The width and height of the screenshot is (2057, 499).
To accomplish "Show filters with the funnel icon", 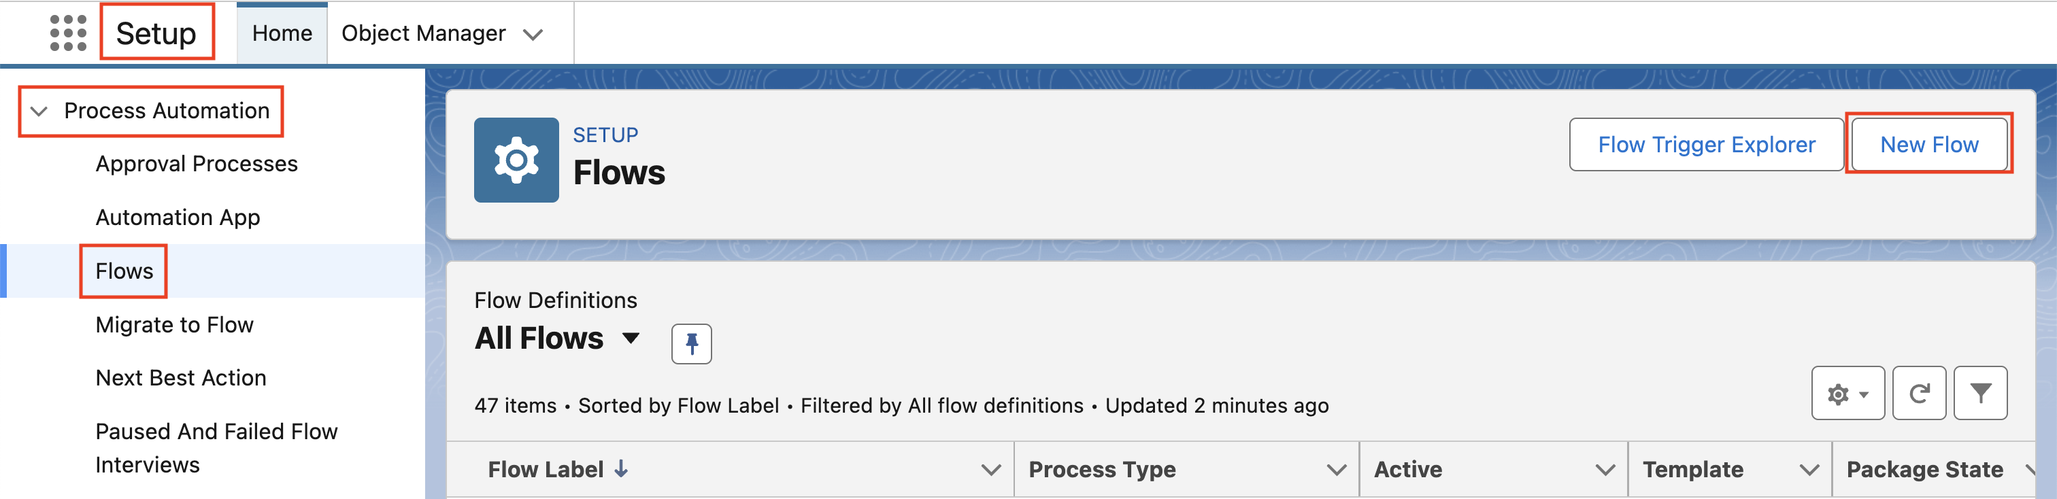I will pyautogui.click(x=1980, y=394).
